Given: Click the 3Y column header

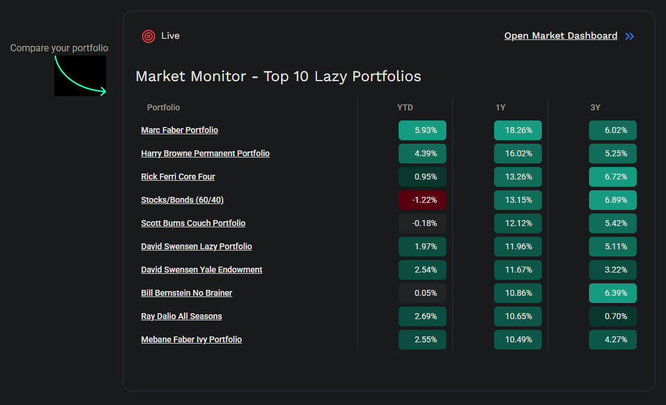Looking at the screenshot, I should tap(595, 107).
